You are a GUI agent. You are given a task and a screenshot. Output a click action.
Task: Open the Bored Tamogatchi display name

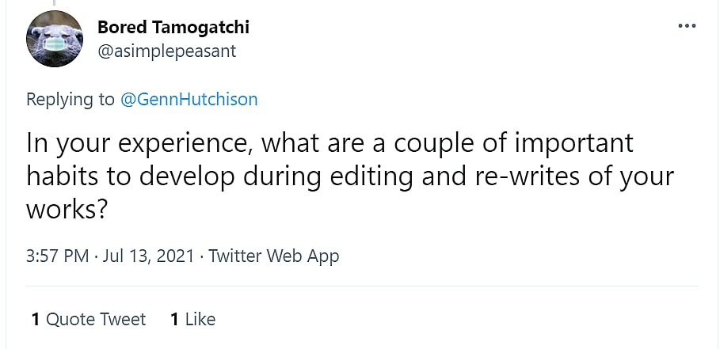[173, 27]
